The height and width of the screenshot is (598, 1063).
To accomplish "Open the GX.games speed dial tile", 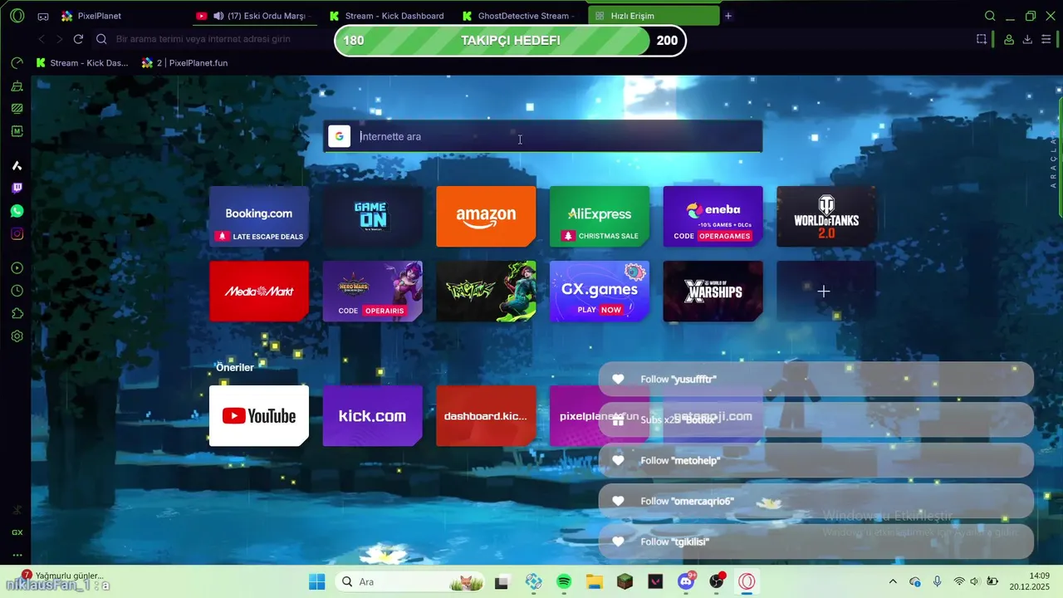I will point(600,292).
